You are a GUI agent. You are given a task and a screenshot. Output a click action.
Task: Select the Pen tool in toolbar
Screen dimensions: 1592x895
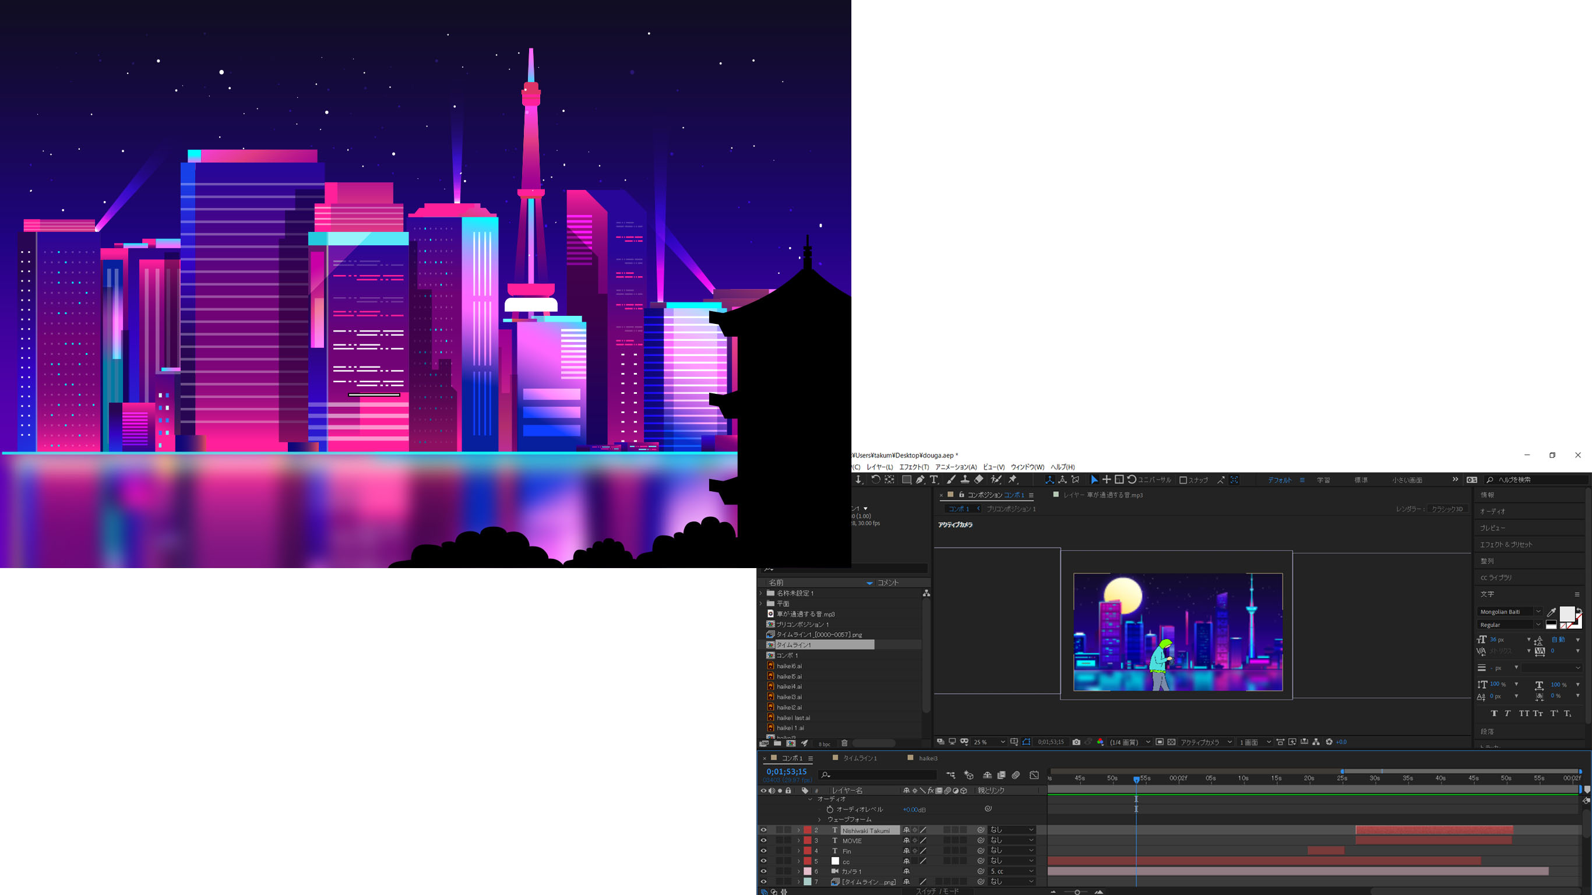pos(920,480)
